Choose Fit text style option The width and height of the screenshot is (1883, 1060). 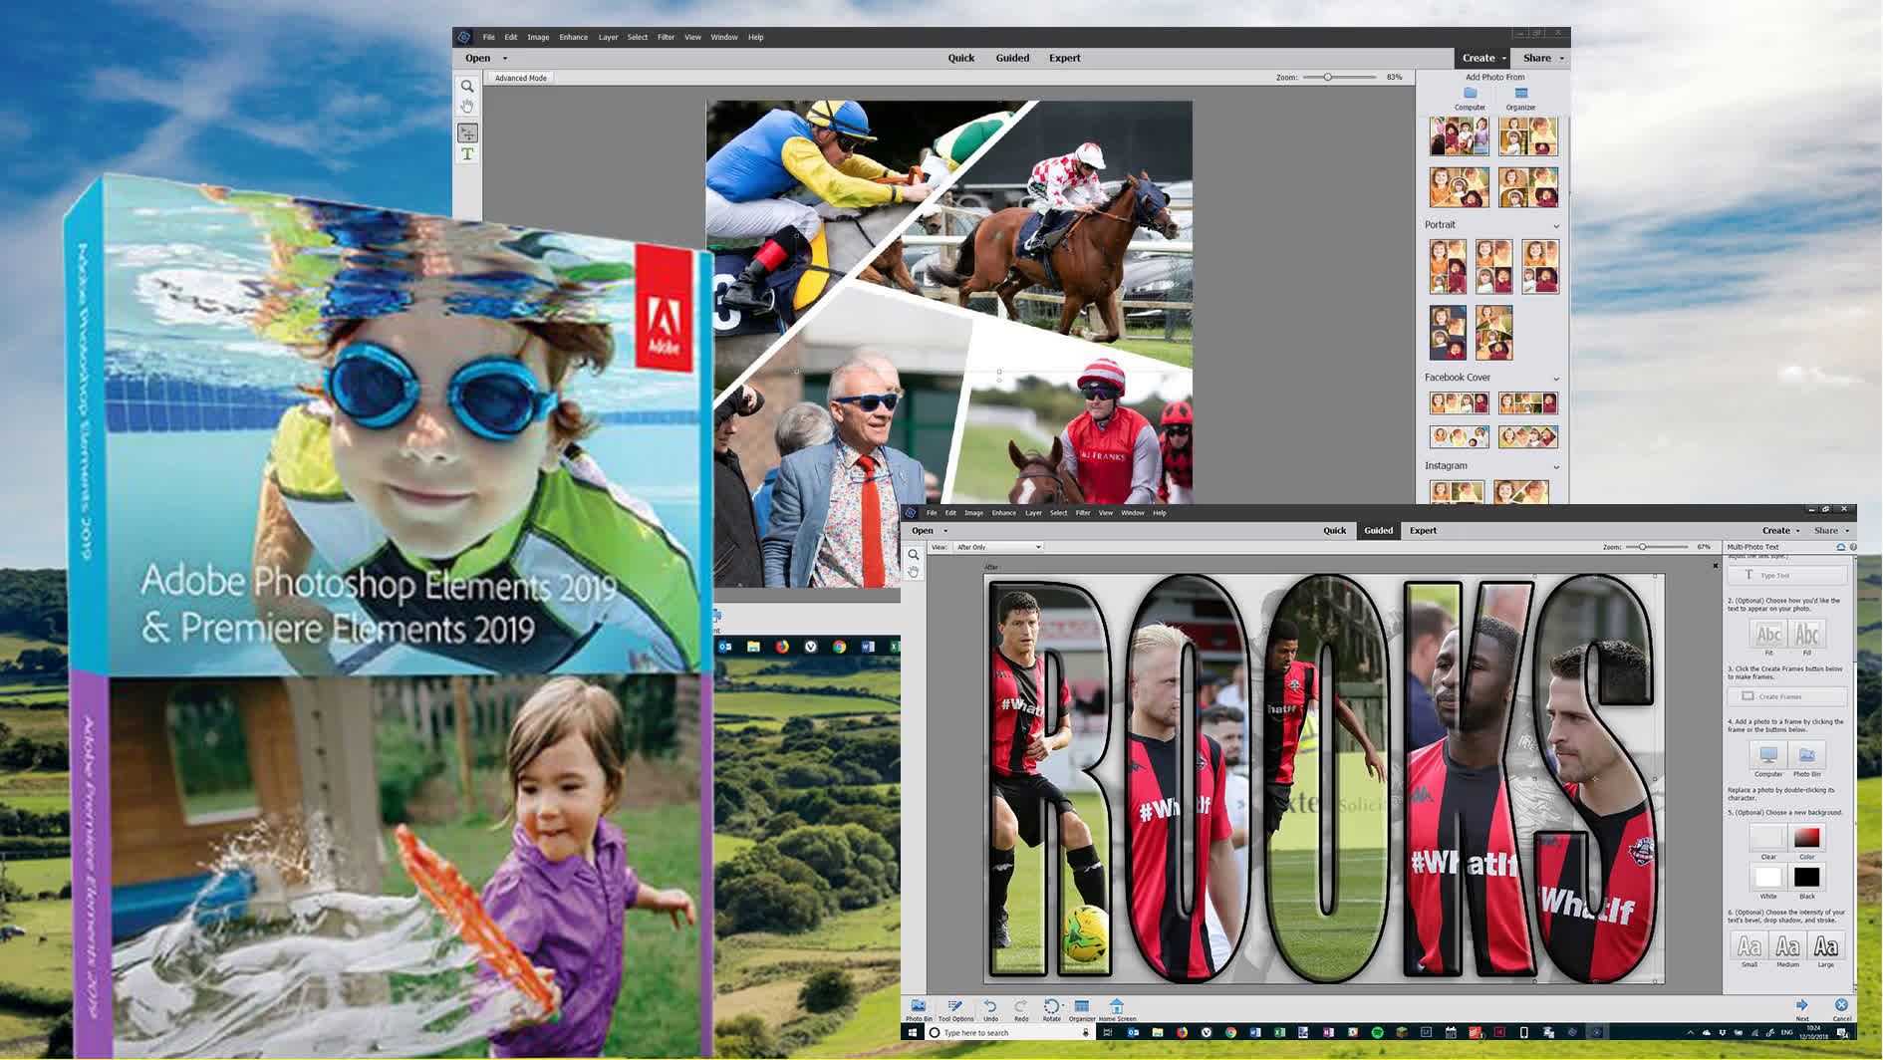(1768, 634)
